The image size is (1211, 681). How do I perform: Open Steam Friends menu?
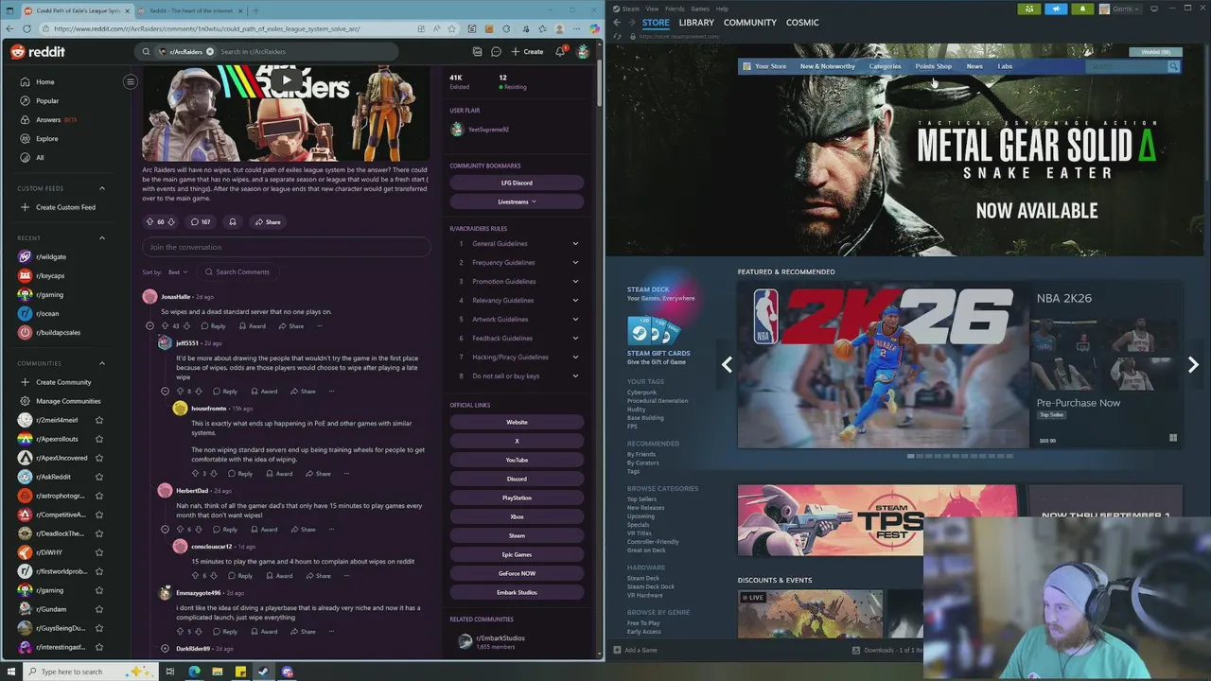click(x=675, y=9)
